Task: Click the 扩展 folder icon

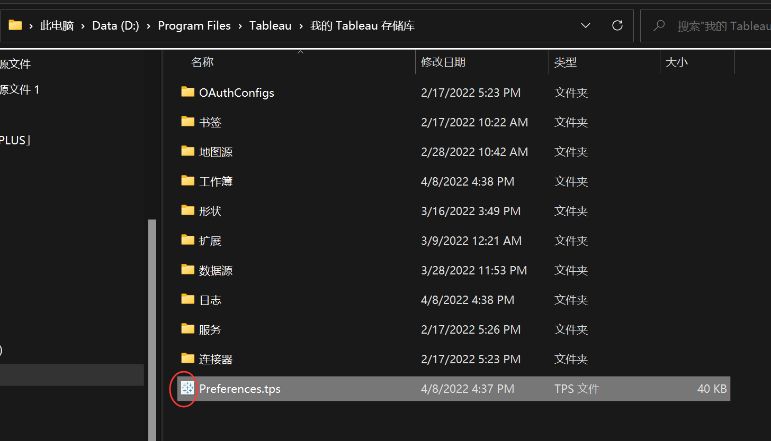Action: click(187, 240)
